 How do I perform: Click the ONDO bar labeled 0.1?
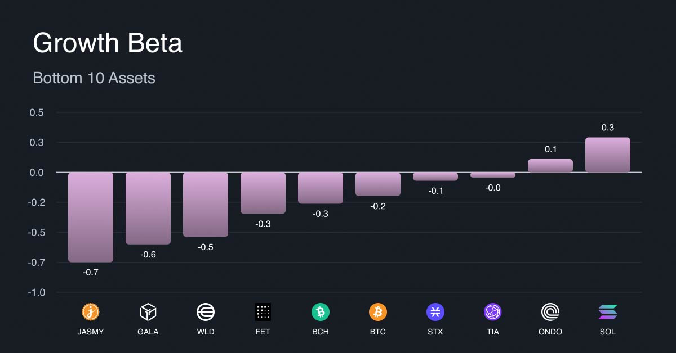[x=550, y=165]
